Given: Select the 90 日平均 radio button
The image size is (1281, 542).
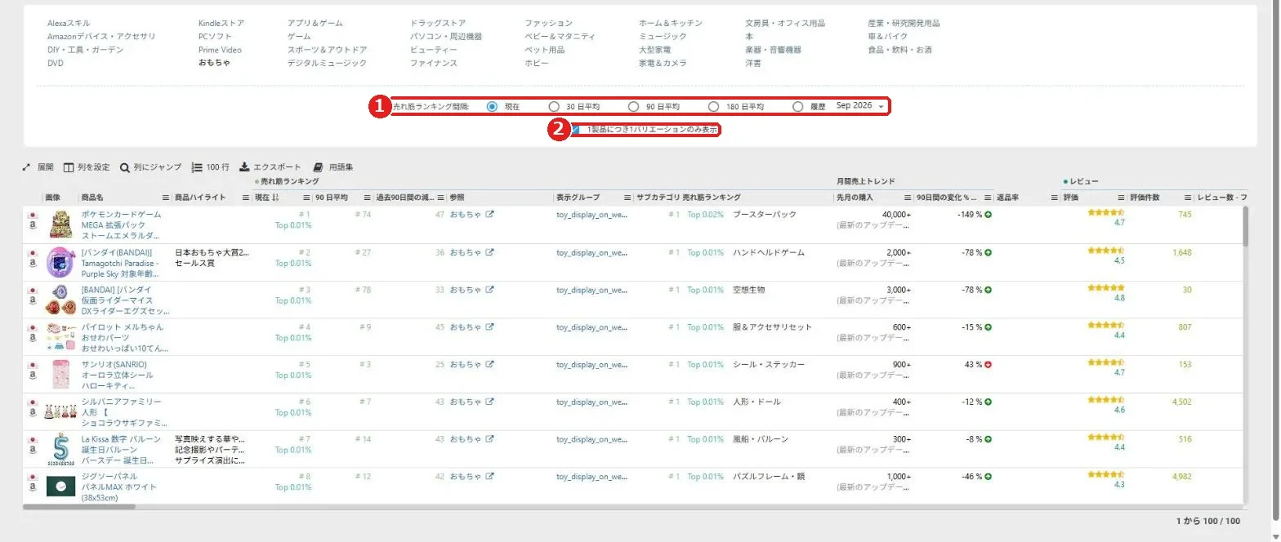Looking at the screenshot, I should [x=633, y=107].
